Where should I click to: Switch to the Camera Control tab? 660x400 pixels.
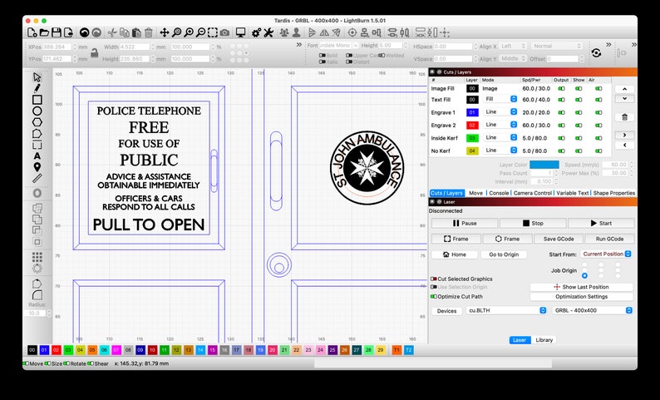pyautogui.click(x=533, y=193)
